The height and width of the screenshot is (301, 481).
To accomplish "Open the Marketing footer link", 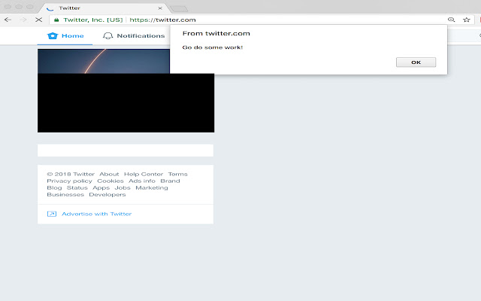I will [x=152, y=187].
